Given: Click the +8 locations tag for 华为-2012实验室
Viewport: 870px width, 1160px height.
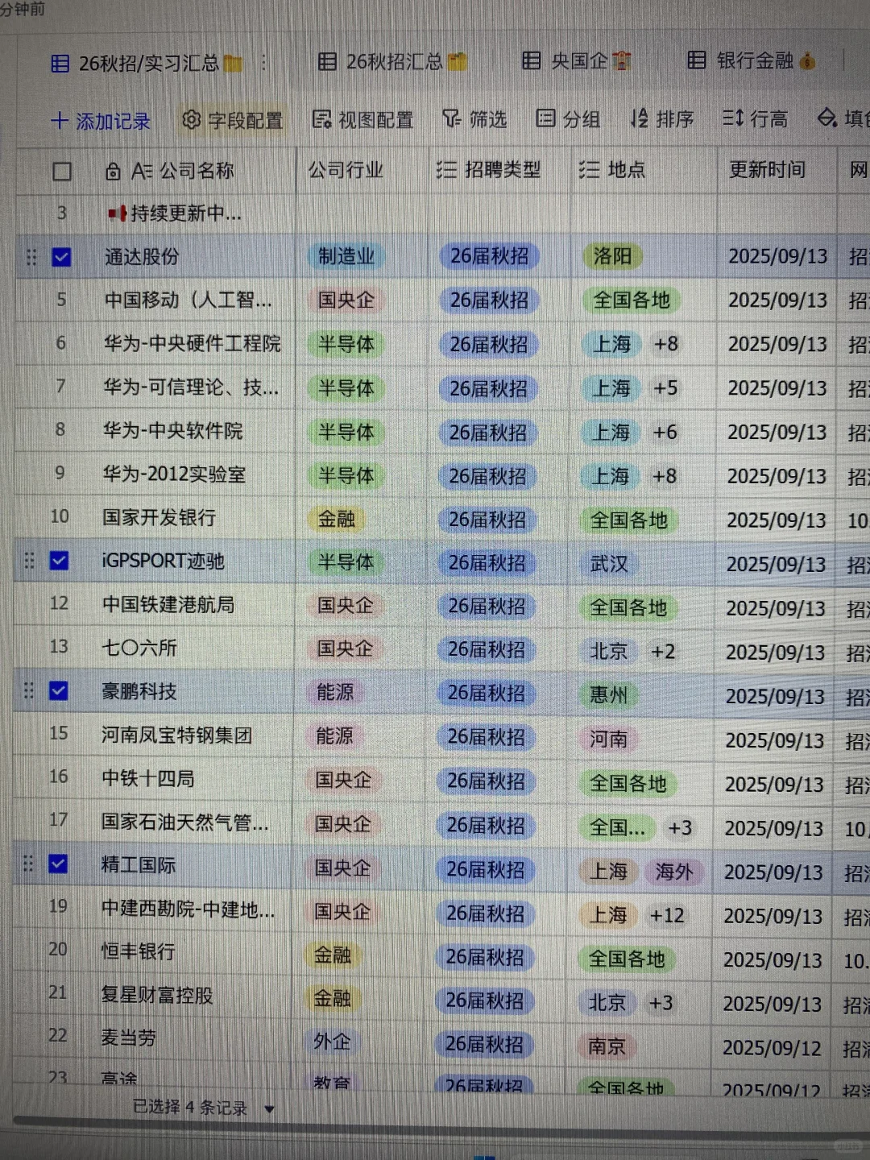Looking at the screenshot, I should tap(664, 476).
